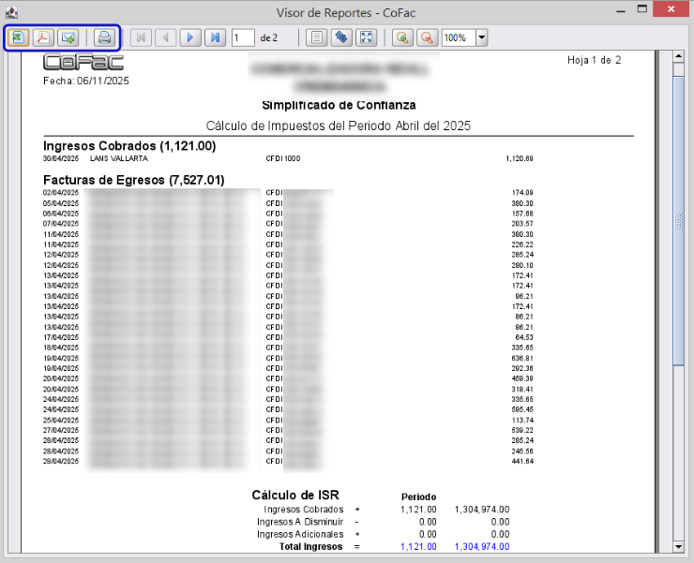Viewport: 694px width, 563px height.
Task: Export the report as PDF
Action: [43, 37]
